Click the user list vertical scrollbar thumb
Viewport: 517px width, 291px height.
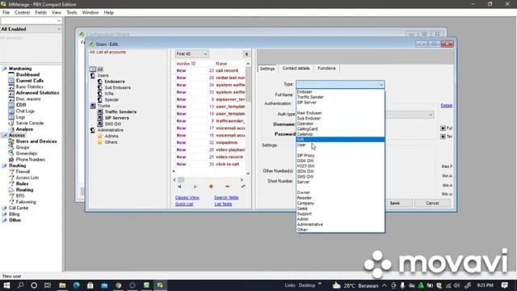coord(248,84)
